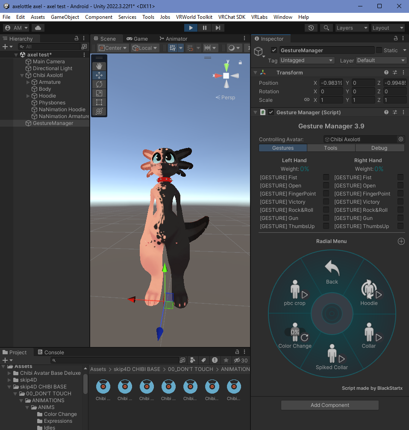Open Project search by type filter
The image size is (409, 430).
193,360
